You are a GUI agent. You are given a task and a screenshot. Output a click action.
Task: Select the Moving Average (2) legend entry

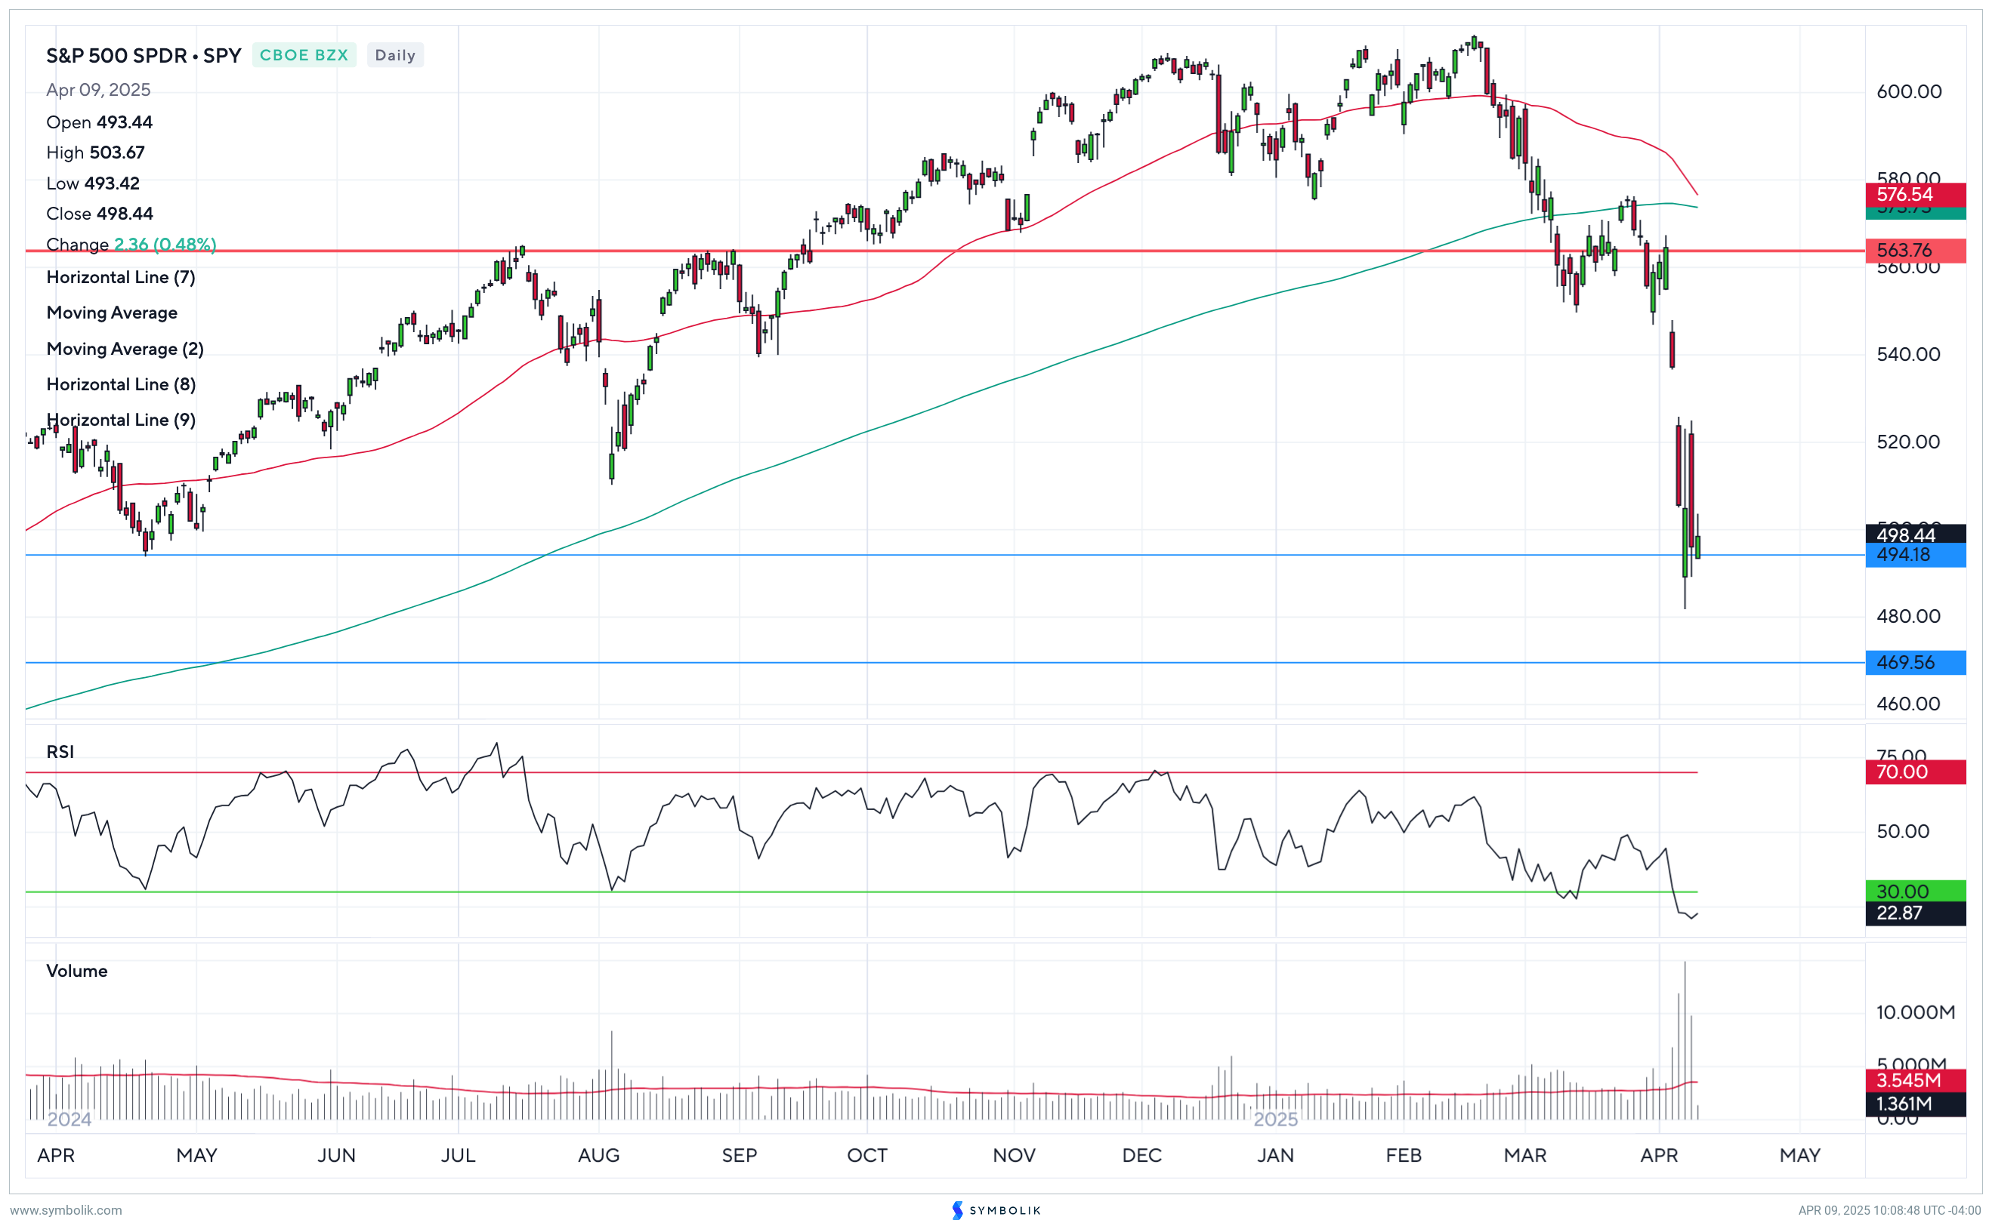(125, 349)
